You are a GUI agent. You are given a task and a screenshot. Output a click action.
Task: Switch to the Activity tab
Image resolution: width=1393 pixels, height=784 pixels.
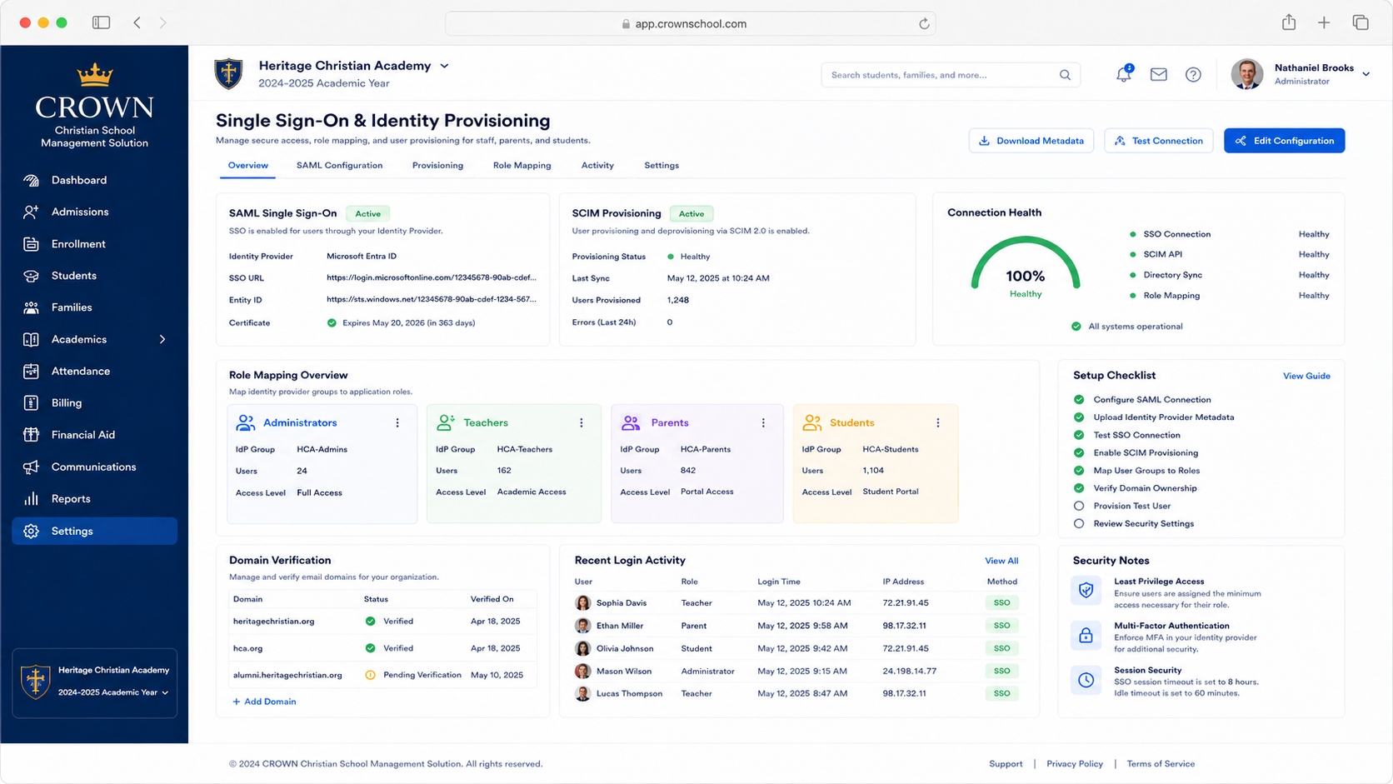(x=597, y=166)
